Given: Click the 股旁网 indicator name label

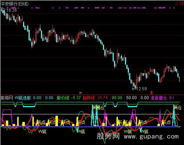Looking at the screenshot, I should (x=7, y=98).
